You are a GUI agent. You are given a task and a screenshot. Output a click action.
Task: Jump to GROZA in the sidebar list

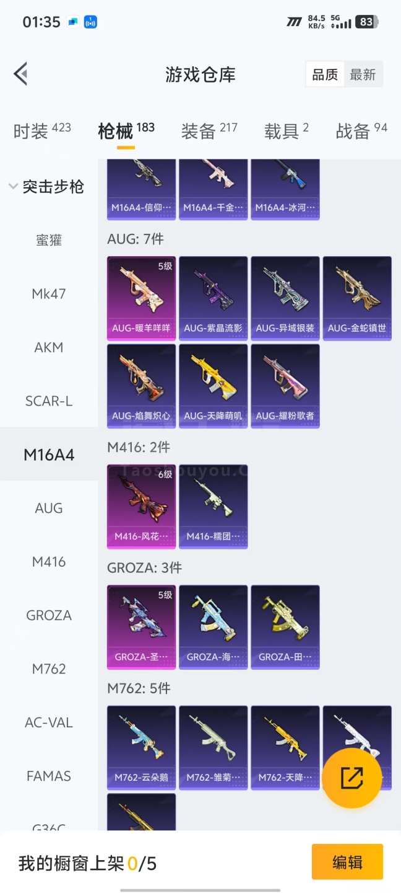point(49,615)
